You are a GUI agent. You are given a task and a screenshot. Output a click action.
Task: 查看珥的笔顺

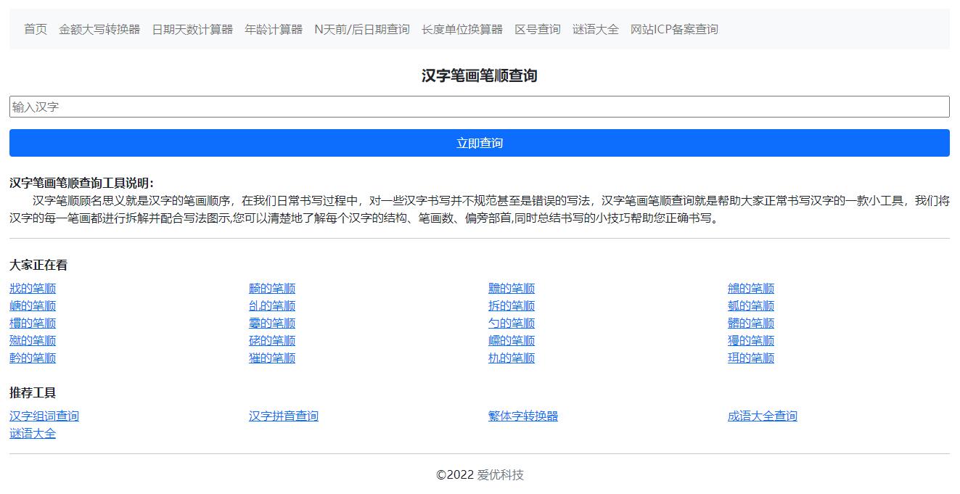[x=751, y=358]
